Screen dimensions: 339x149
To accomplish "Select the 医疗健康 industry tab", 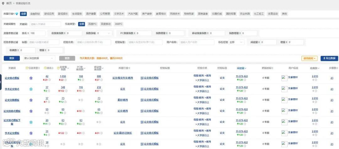I will pyautogui.click(x=91, y=14).
